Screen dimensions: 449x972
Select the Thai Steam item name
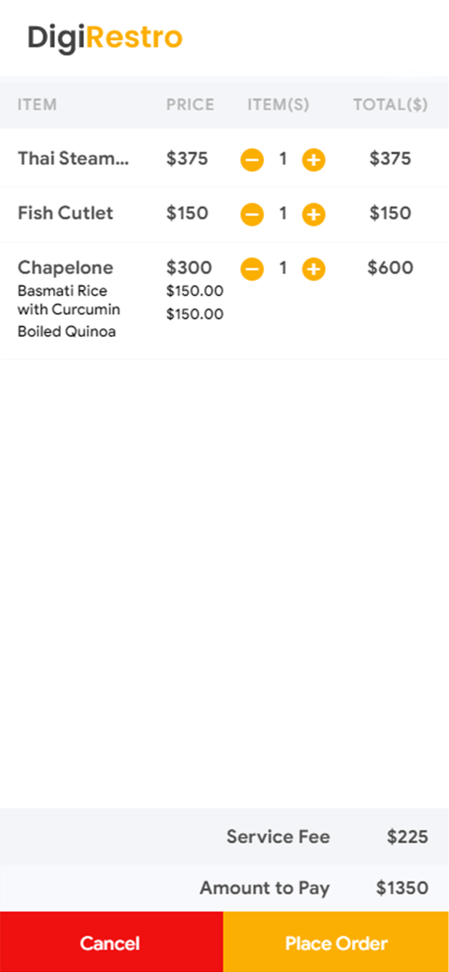pos(73,159)
